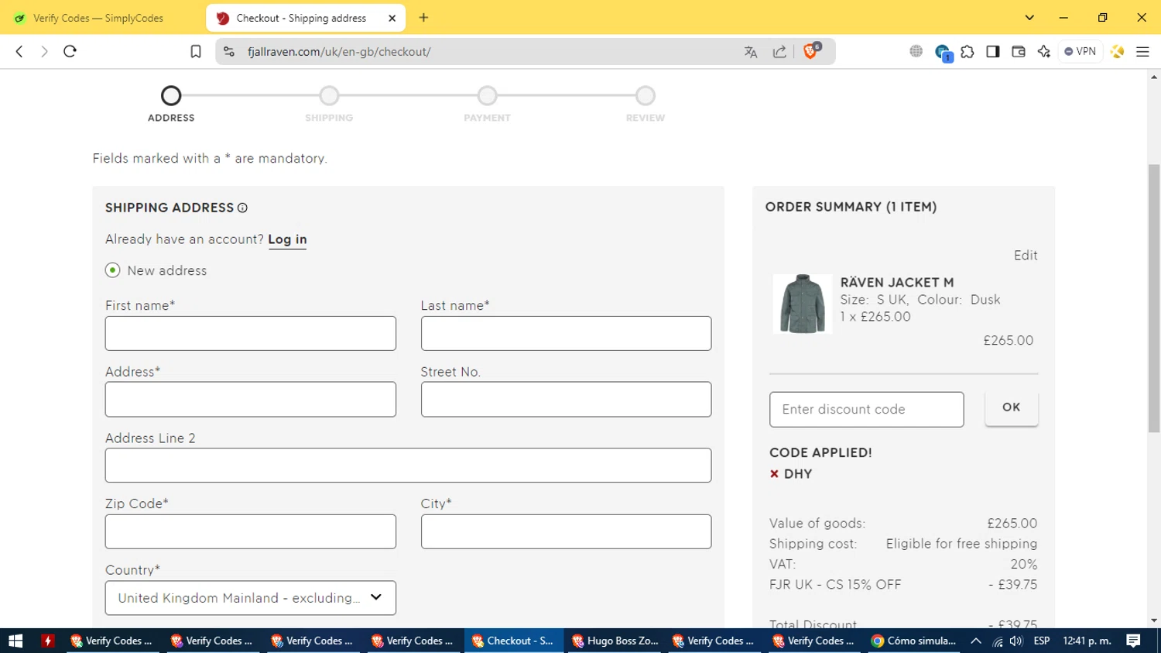
Task: Click the RÄVEN JACKET M product name
Action: [897, 283]
